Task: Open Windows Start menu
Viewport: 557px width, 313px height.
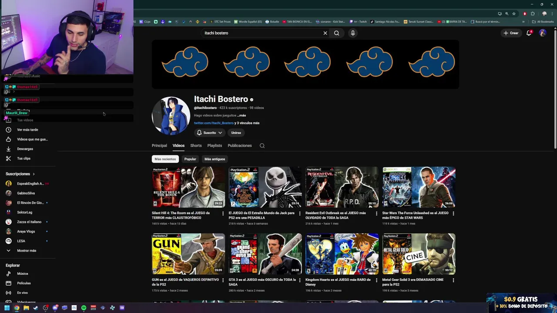Action: [7, 308]
